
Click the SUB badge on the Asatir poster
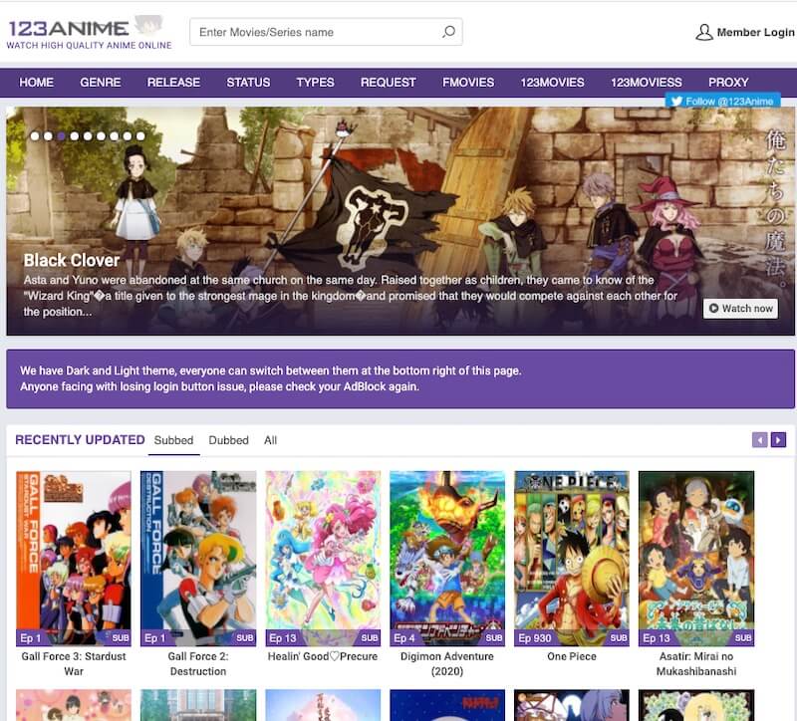click(x=743, y=637)
